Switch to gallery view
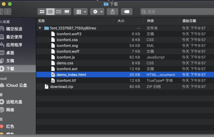 (x=67, y=12)
